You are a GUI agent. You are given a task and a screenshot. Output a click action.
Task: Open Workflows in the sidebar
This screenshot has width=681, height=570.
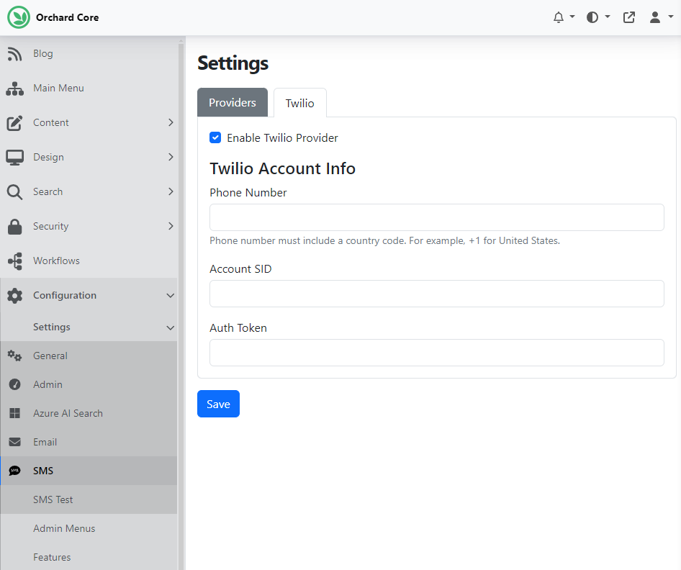56,261
